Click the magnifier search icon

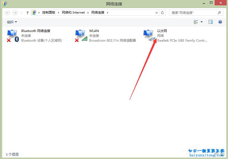click(219, 13)
